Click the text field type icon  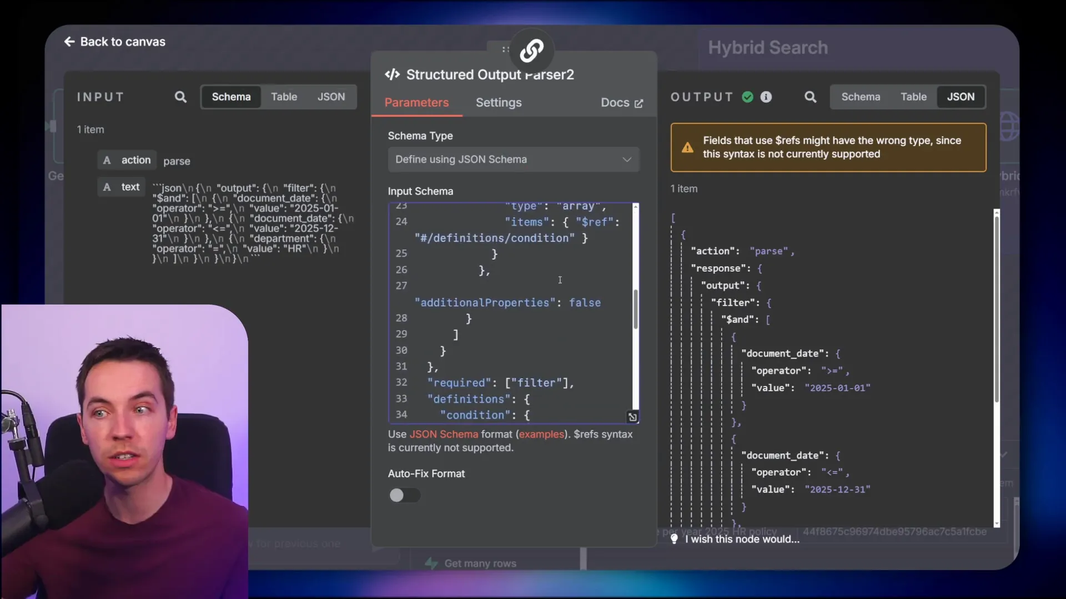coord(107,187)
